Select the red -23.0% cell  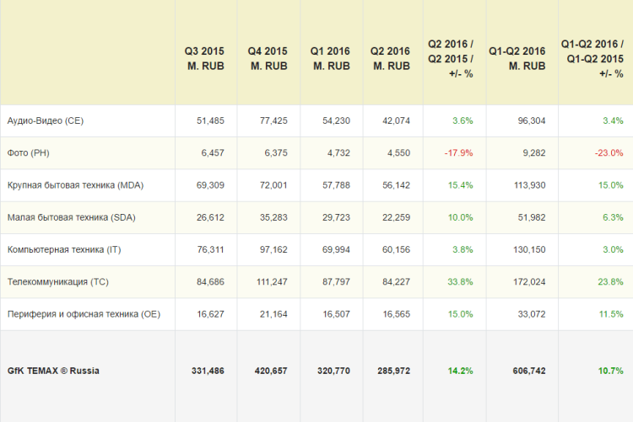[607, 152]
